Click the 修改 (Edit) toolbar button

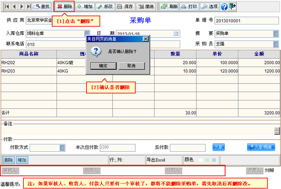(105, 7)
